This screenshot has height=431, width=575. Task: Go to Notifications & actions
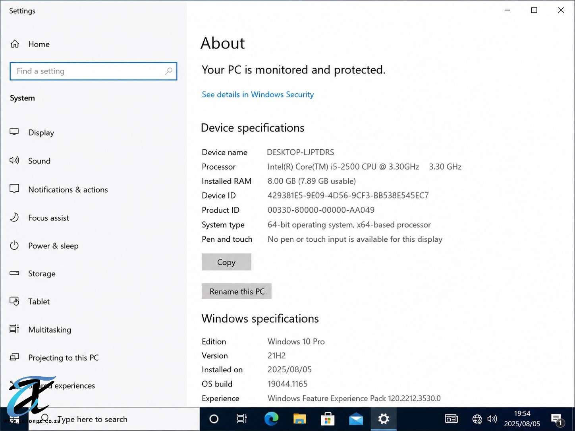pos(59,189)
